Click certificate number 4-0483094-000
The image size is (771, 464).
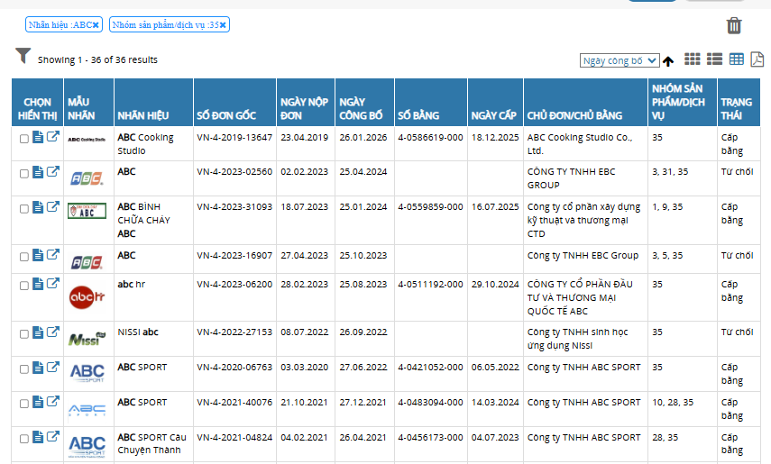pyautogui.click(x=430, y=402)
